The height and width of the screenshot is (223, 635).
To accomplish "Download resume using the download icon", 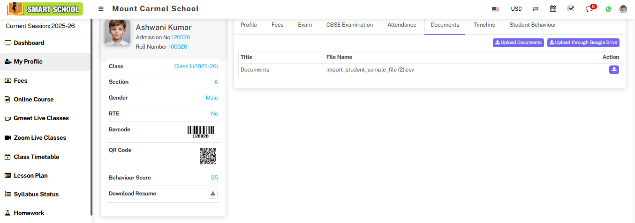I will click(x=212, y=194).
